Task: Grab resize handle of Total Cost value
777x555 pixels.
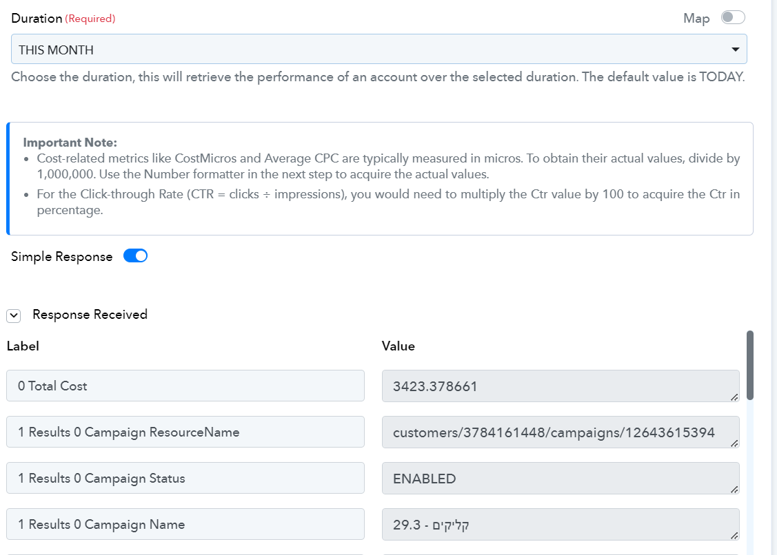Action: click(x=734, y=397)
